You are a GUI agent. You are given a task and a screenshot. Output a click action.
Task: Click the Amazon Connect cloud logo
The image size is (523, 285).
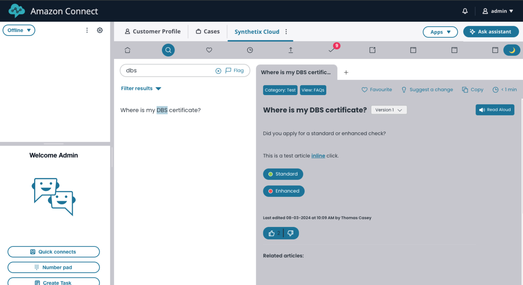16,11
